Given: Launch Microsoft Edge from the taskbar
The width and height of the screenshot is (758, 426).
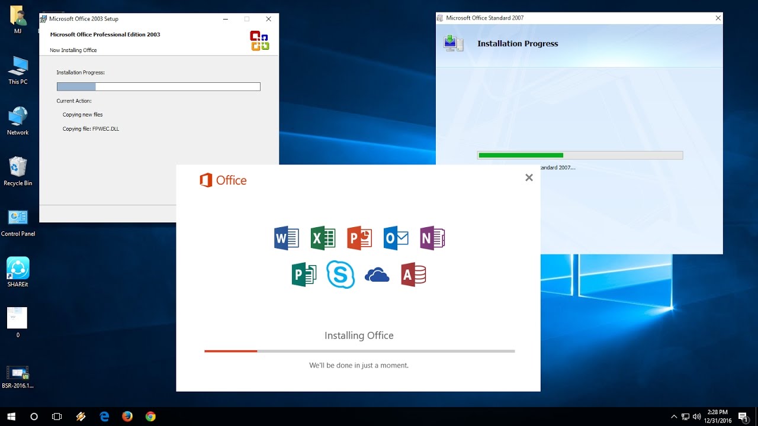Looking at the screenshot, I should tap(104, 417).
